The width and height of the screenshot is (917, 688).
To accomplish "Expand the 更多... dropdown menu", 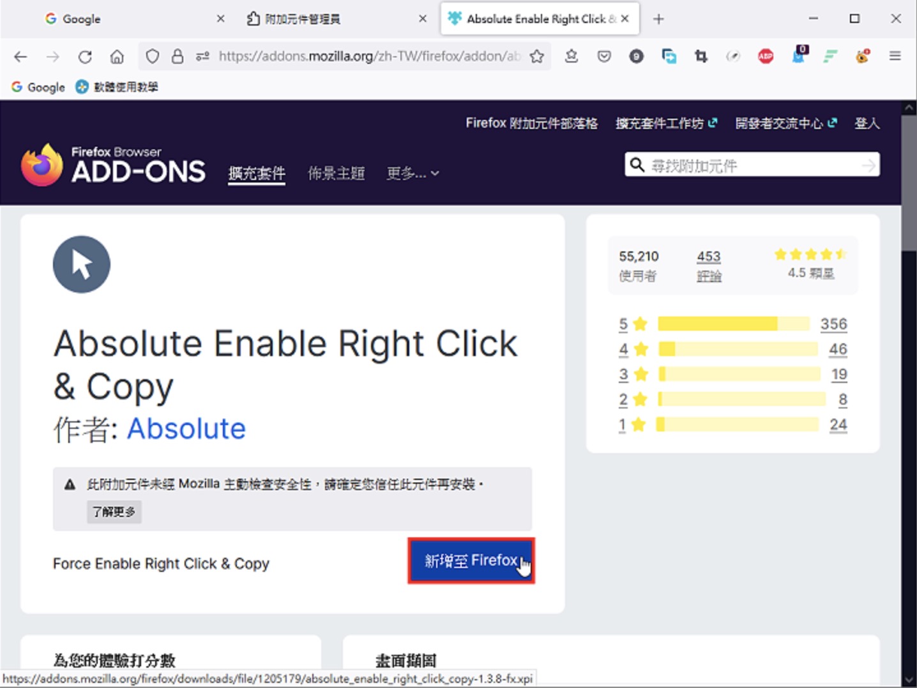I will (413, 173).
